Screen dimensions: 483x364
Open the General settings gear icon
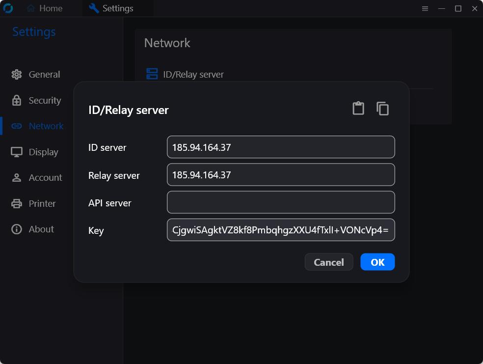click(x=17, y=74)
